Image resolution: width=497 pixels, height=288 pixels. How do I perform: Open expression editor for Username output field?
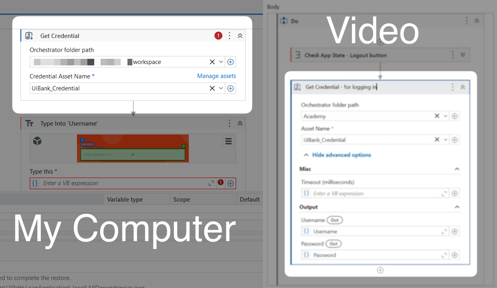click(444, 232)
